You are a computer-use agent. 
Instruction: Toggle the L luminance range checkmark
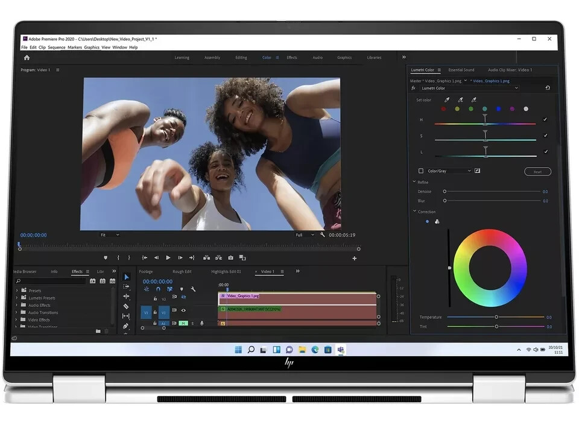(x=545, y=151)
